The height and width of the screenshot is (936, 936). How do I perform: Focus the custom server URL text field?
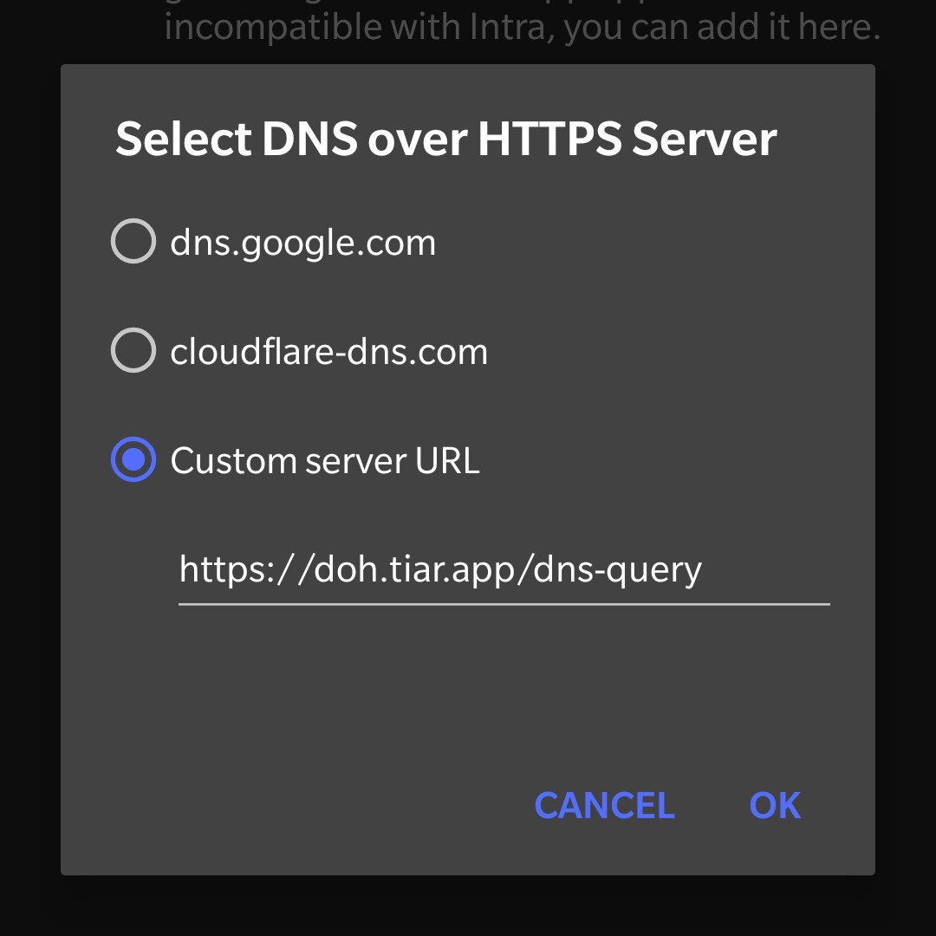coord(503,569)
